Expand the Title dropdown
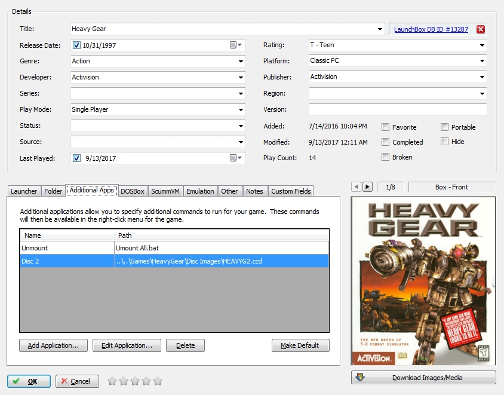 tap(380, 29)
